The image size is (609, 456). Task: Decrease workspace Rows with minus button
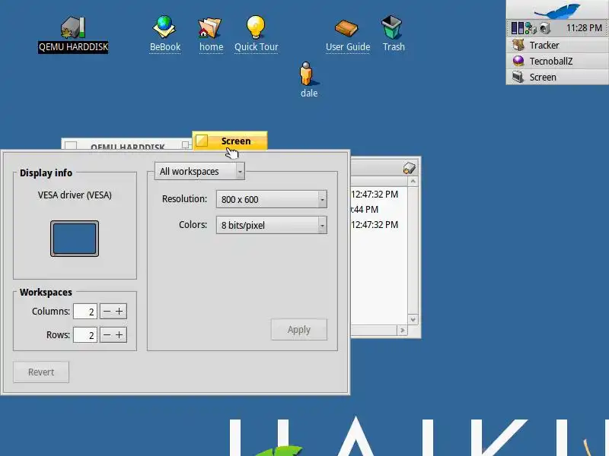107,335
